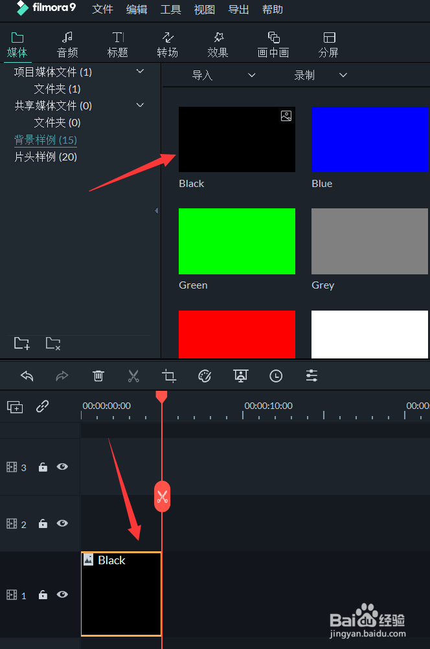The image size is (430, 649).
Task: Toggle lock on video track 3
Action: coord(43,467)
